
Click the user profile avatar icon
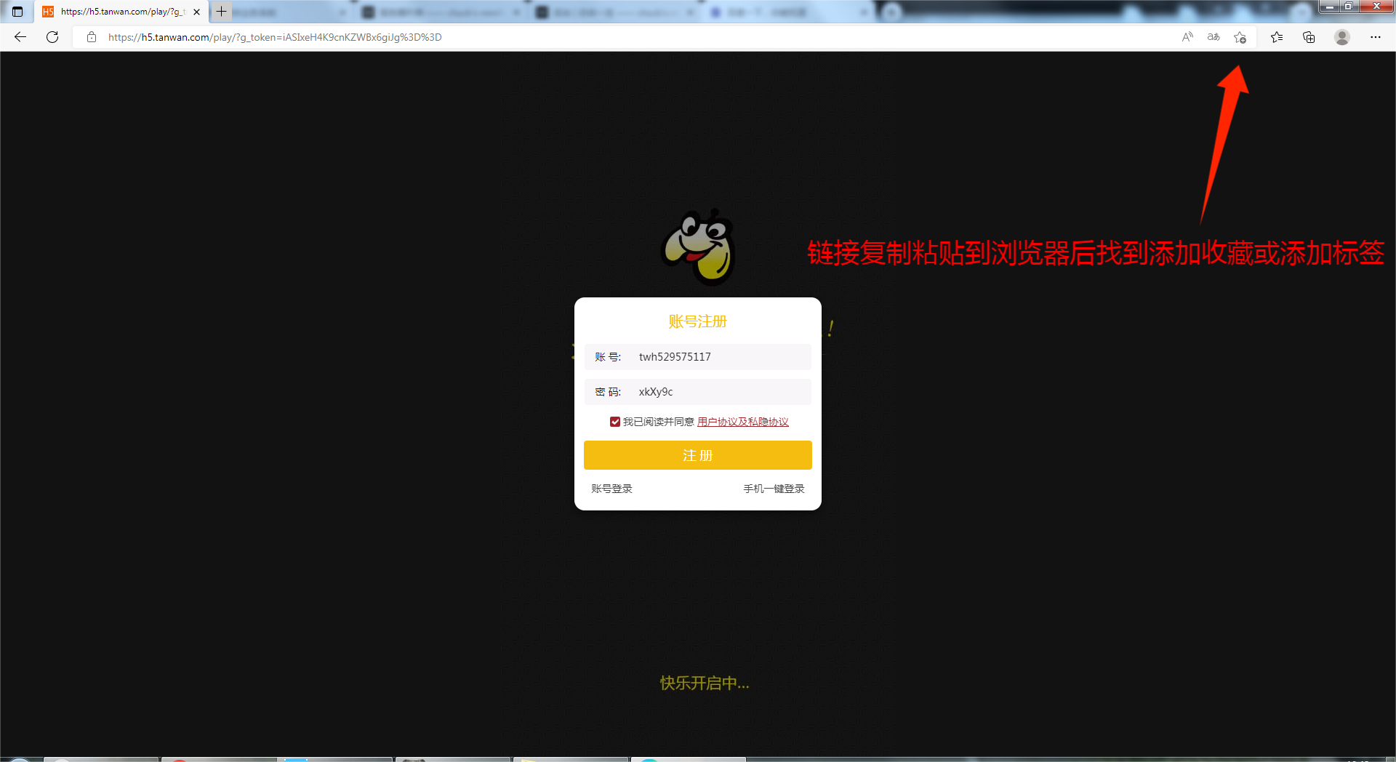pos(1342,37)
